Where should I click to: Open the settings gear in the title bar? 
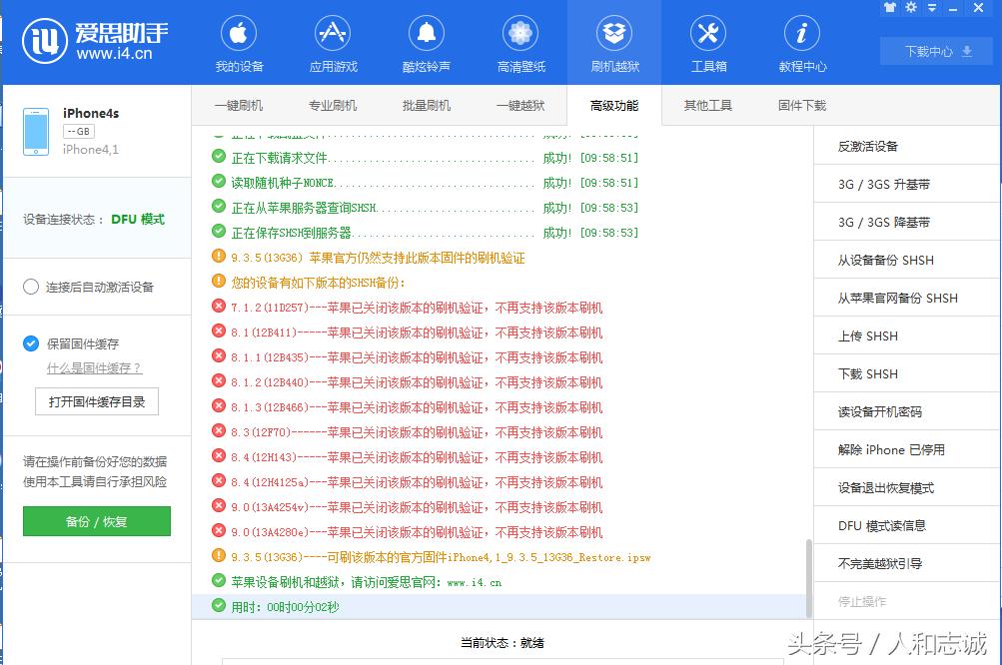(x=909, y=9)
